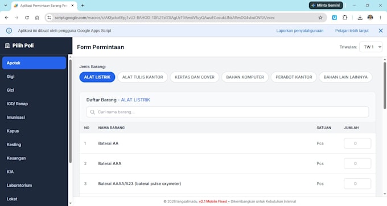Click the sidebar scrollbar thumb
The image size is (387, 206).
(71, 111)
